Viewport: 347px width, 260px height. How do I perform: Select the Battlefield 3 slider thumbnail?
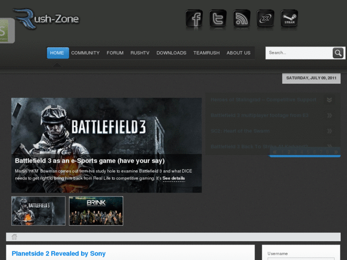39,211
